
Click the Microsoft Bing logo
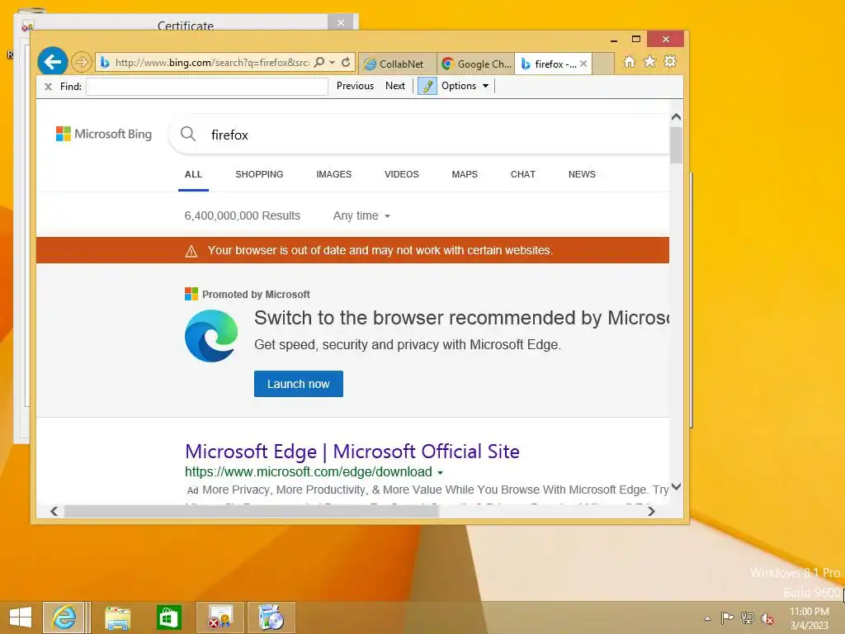tap(104, 134)
